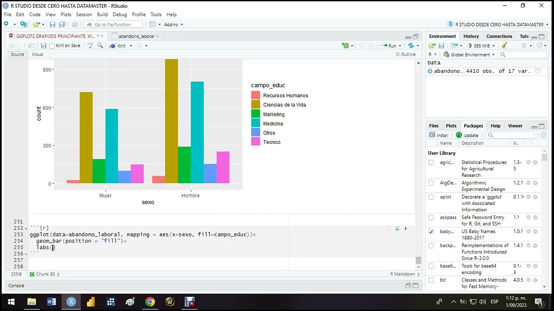Click the spell check ABC icon
The width and height of the screenshot is (554, 311).
90,45
